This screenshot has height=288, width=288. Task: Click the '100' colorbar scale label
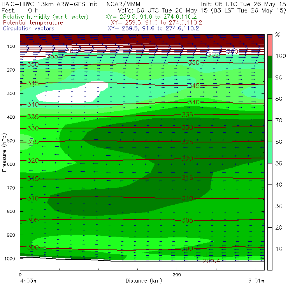coord(281,56)
